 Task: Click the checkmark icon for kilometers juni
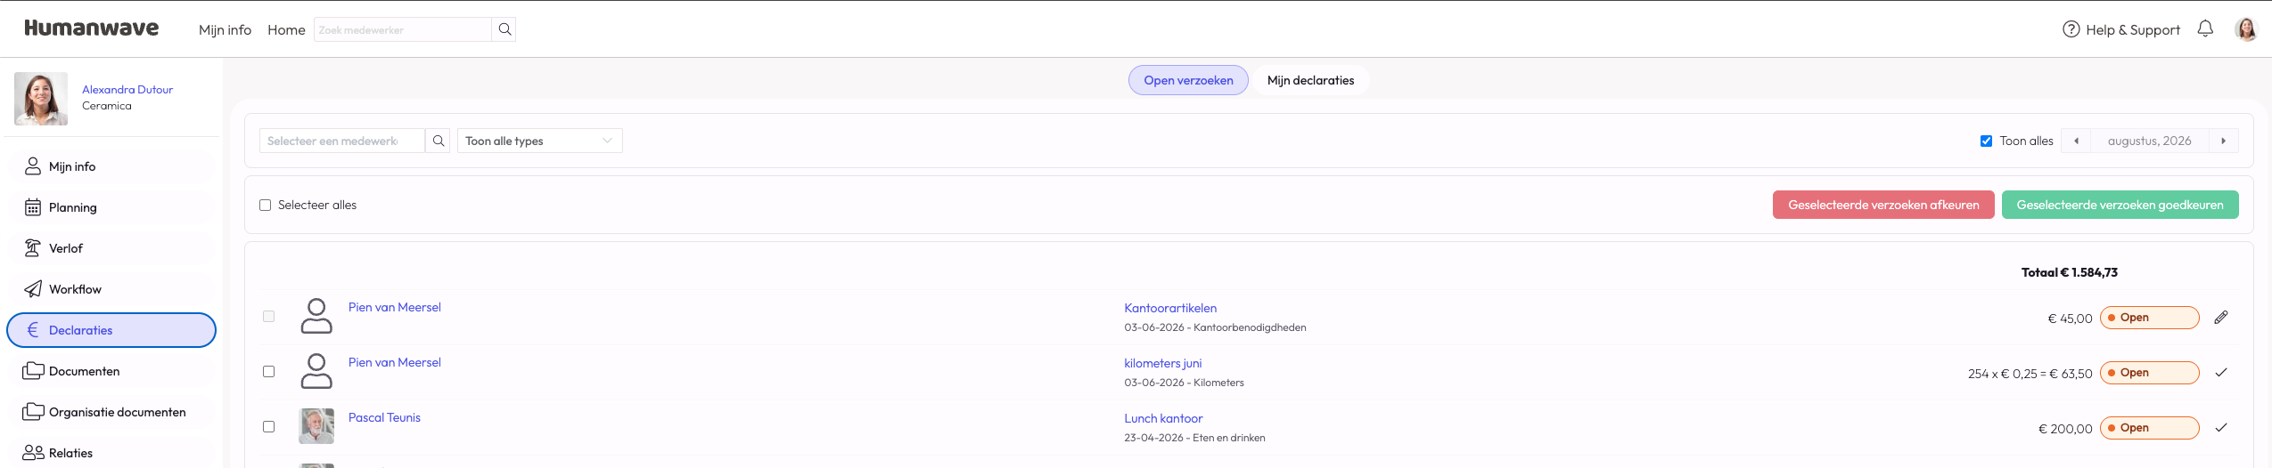[x=2221, y=373]
